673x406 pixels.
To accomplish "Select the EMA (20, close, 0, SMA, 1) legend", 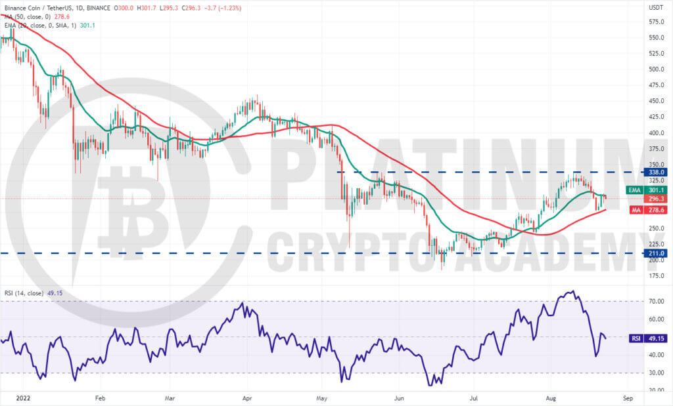I will click(40, 26).
